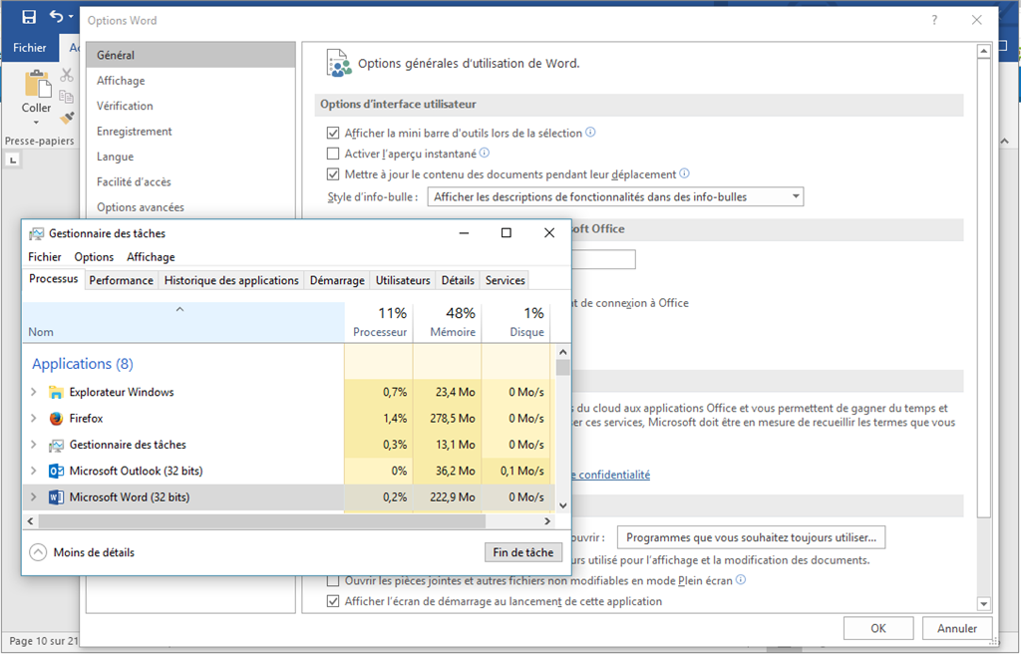Viewport: 1021px width, 654px height.
Task: Expand the Explorateur Windows process row
Action: pyautogui.click(x=33, y=392)
